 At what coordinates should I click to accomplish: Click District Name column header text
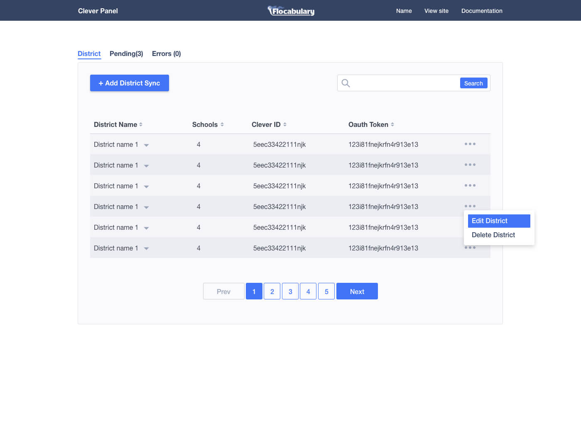115,124
